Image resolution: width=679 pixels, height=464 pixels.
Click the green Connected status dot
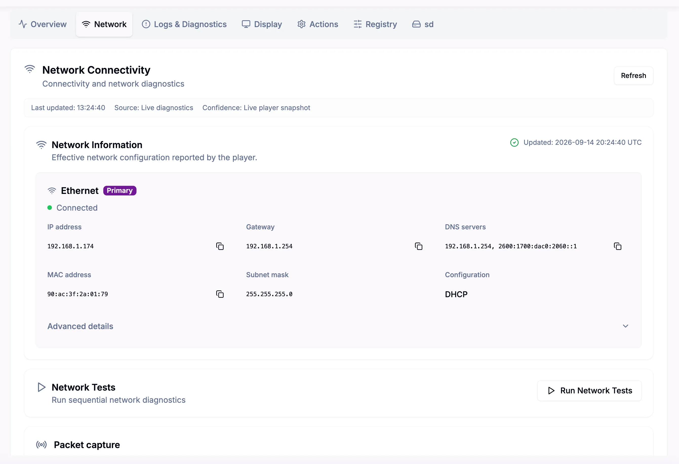pos(50,208)
